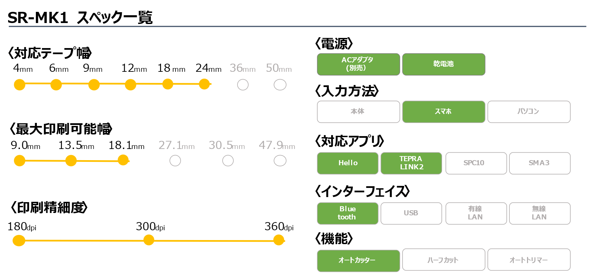This screenshot has height=279, width=594.
Task: Select the 24mm tape width dot
Action: click(x=204, y=84)
